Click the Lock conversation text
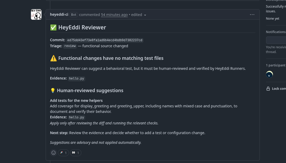 point(279,88)
